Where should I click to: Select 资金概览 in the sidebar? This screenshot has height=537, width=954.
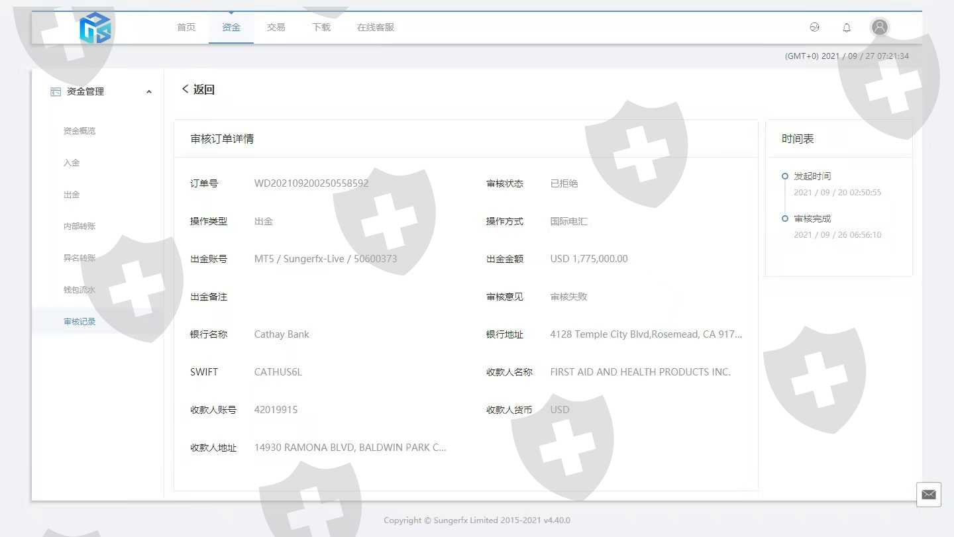tap(79, 131)
